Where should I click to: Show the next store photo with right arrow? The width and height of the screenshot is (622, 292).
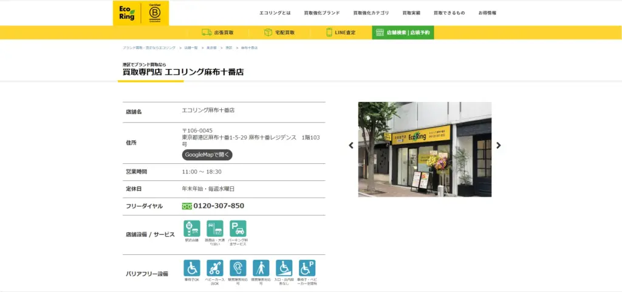click(x=499, y=146)
